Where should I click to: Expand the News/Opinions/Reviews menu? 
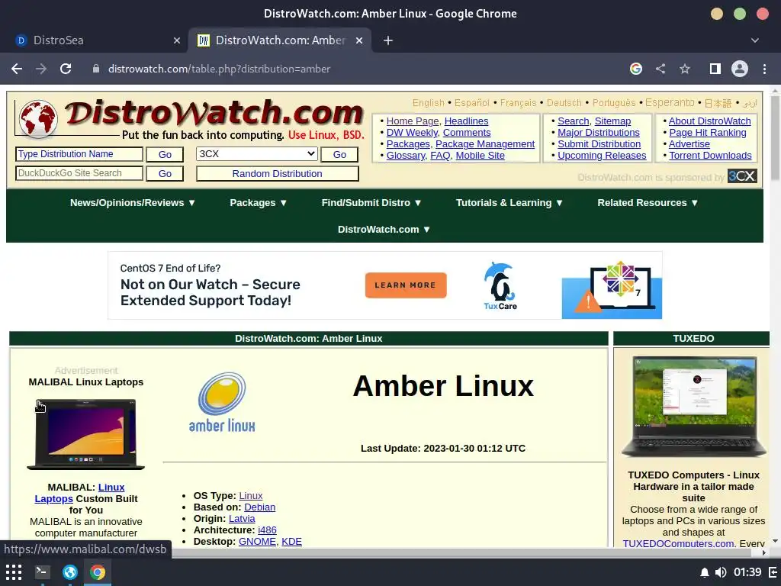[x=133, y=203]
